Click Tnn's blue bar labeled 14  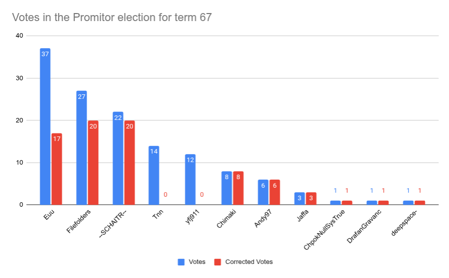click(154, 175)
